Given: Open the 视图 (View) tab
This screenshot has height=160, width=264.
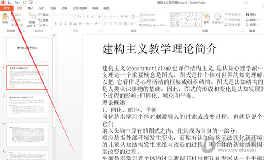Looking at the screenshot, I should (106, 8).
